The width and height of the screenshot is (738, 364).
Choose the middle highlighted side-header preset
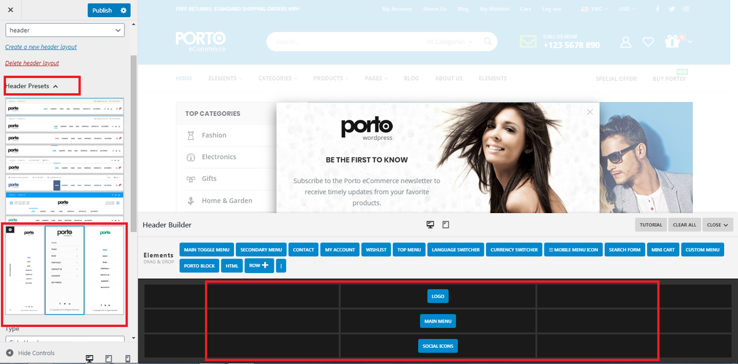(x=65, y=270)
